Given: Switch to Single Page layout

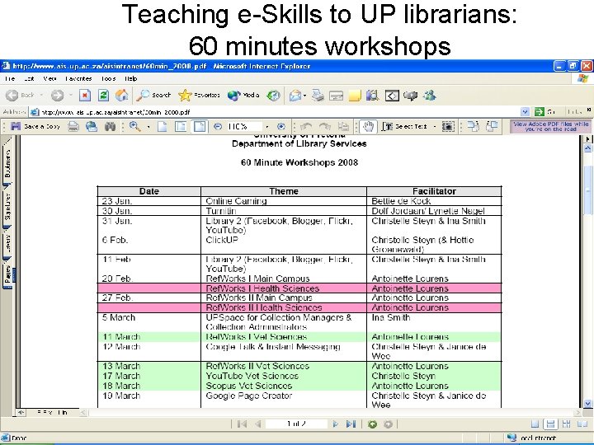Looking at the screenshot, I should pos(535,424).
